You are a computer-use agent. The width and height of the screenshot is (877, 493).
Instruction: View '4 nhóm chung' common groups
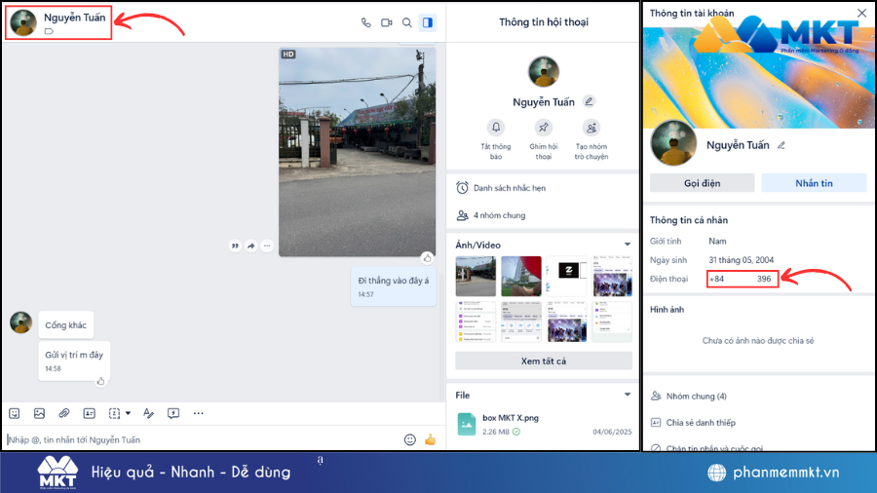point(543,215)
